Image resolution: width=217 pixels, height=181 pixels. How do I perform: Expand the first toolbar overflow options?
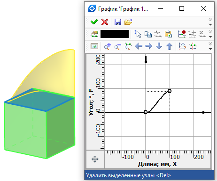210,22
